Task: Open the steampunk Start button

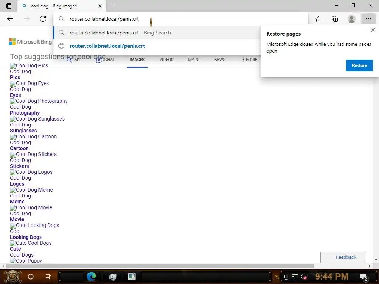Action: 13,277
